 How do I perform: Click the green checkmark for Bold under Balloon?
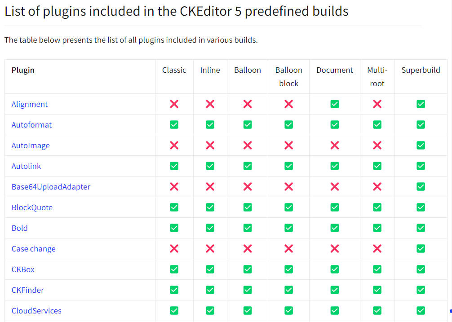[x=248, y=228]
